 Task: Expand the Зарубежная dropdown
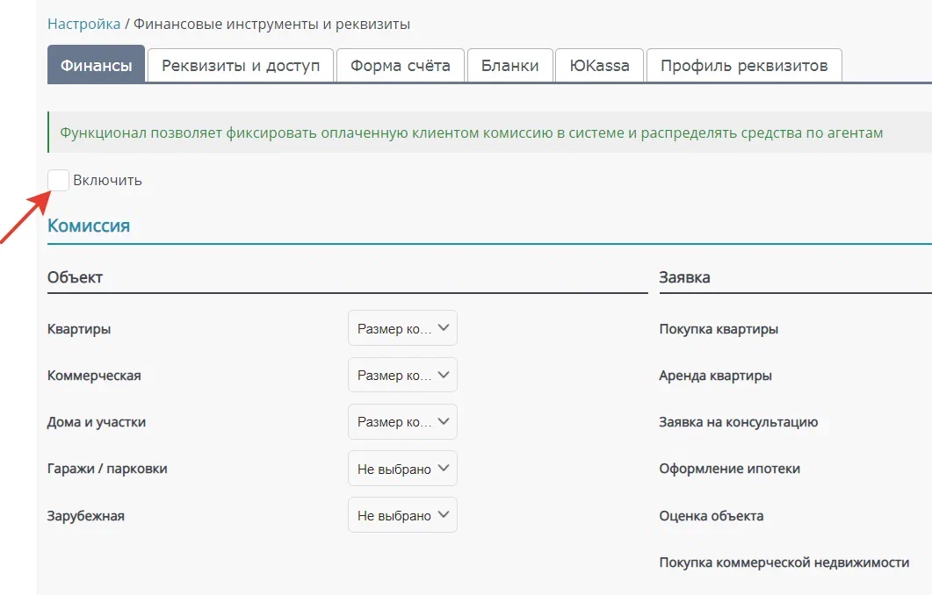pyautogui.click(x=402, y=515)
